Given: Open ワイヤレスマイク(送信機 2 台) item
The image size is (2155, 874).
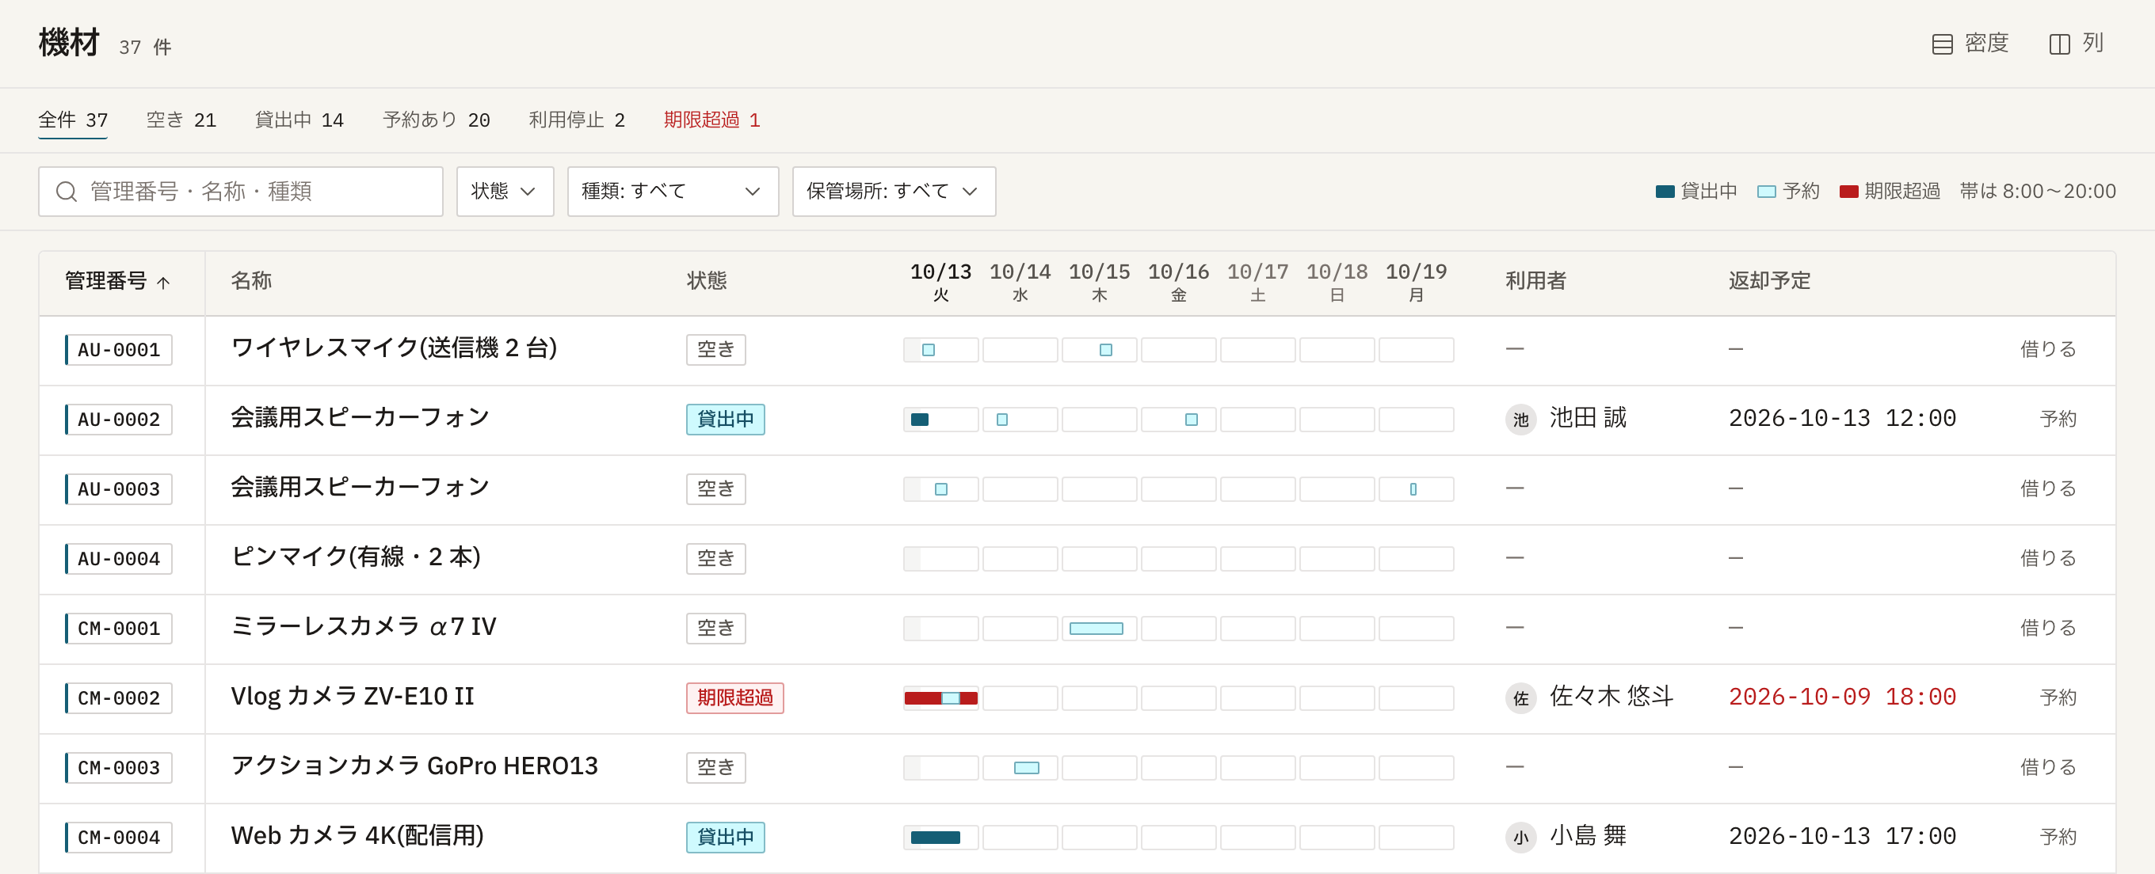Looking at the screenshot, I should pyautogui.click(x=394, y=348).
